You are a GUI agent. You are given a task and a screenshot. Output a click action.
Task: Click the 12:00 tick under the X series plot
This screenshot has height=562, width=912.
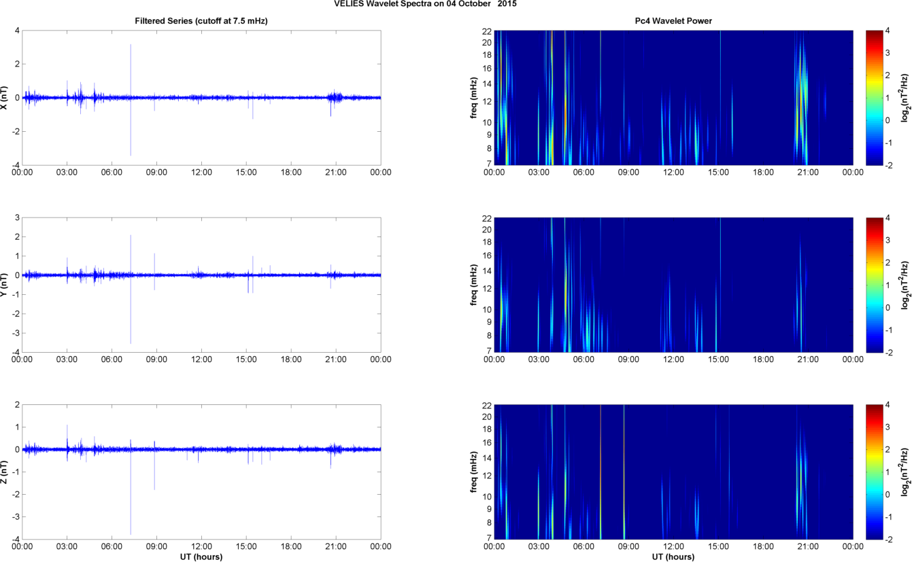[201, 173]
